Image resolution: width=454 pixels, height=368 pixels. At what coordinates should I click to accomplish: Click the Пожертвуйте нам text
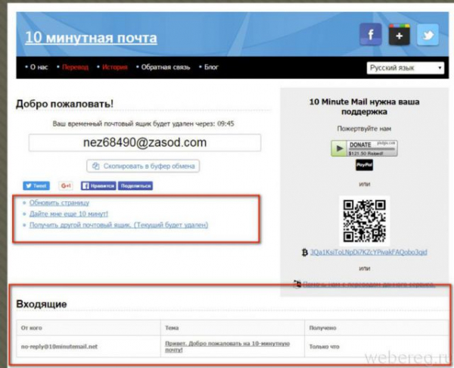364,129
